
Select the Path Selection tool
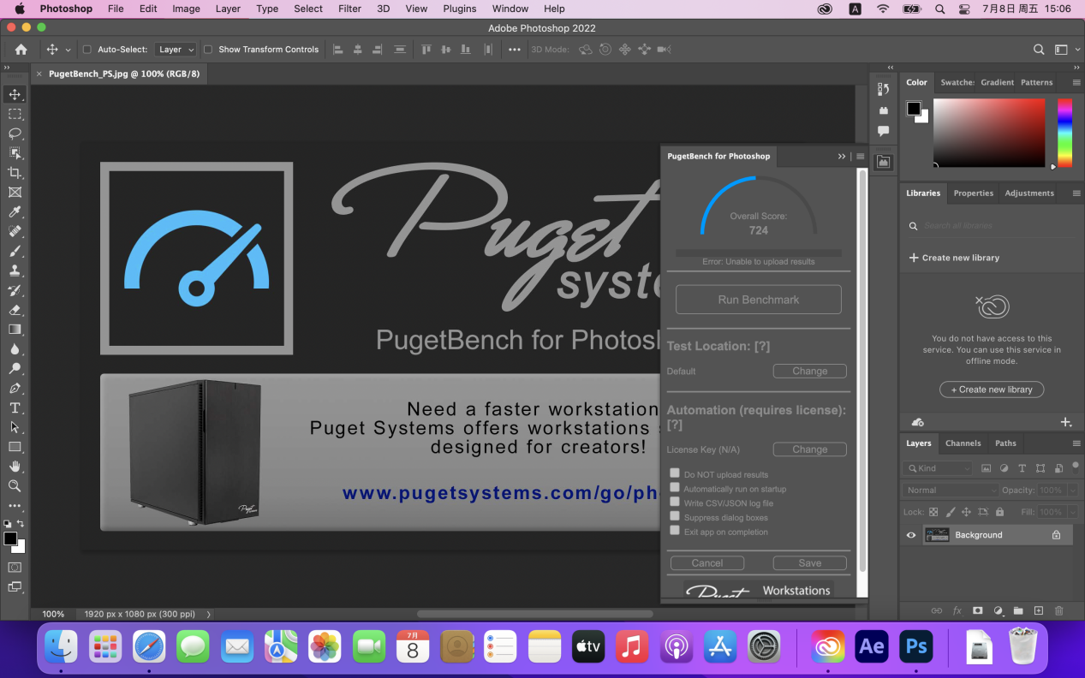pyautogui.click(x=15, y=427)
